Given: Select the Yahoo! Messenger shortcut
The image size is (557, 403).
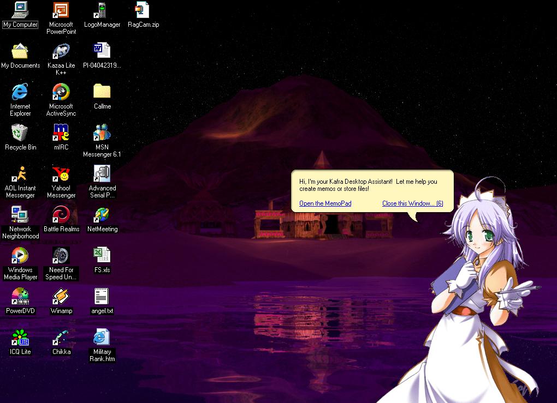Looking at the screenshot, I should pos(61,174).
